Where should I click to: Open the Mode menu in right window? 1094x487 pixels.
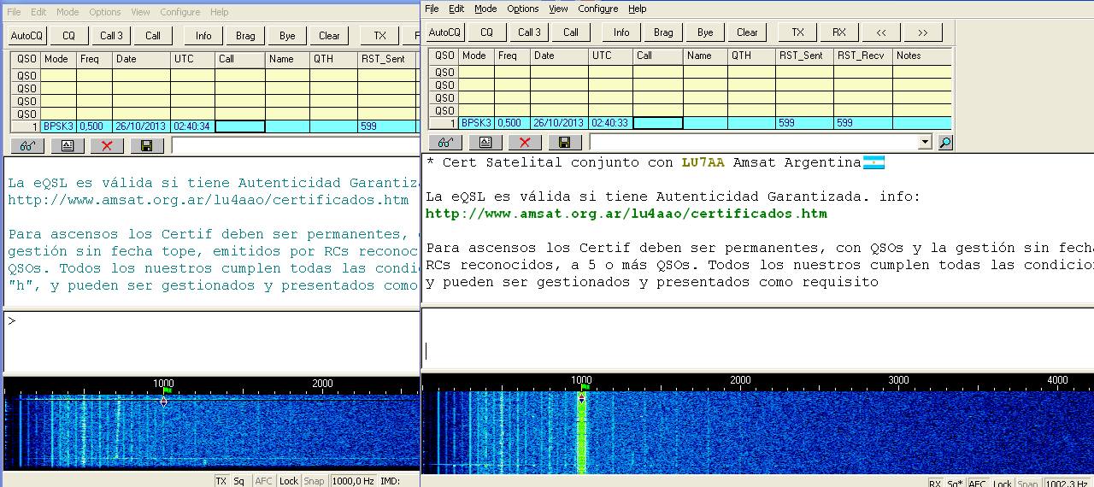coord(485,9)
